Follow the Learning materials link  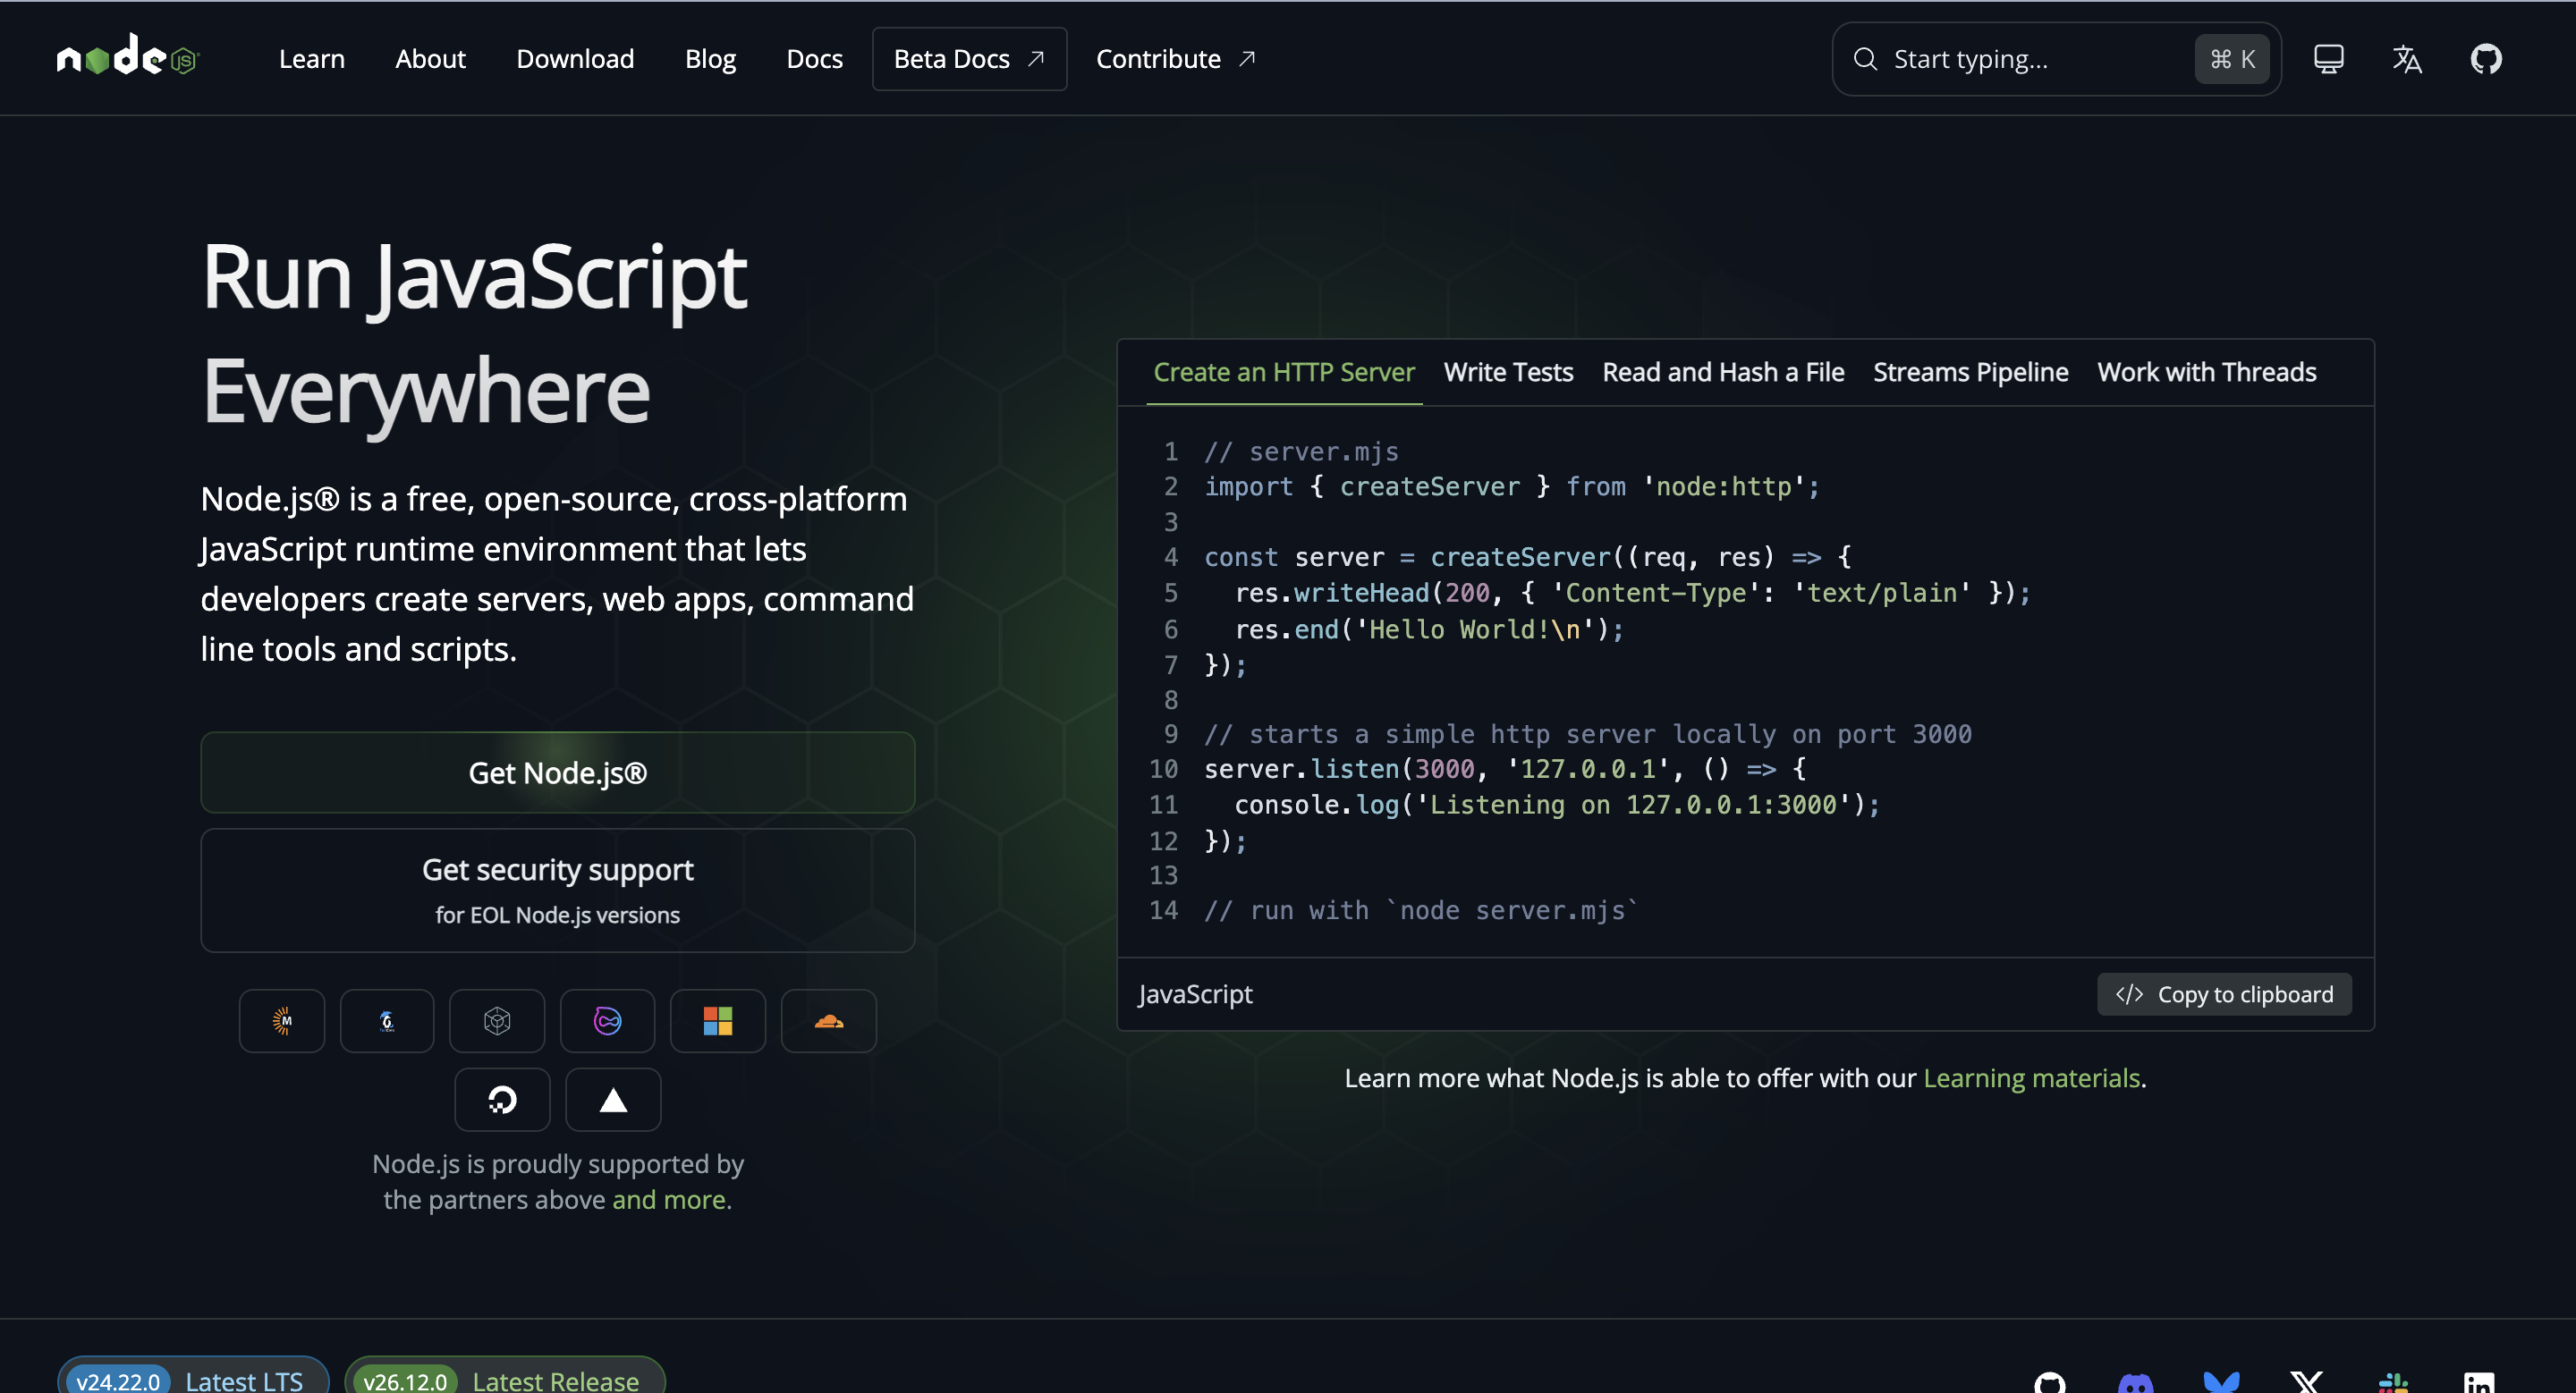coord(2031,1078)
